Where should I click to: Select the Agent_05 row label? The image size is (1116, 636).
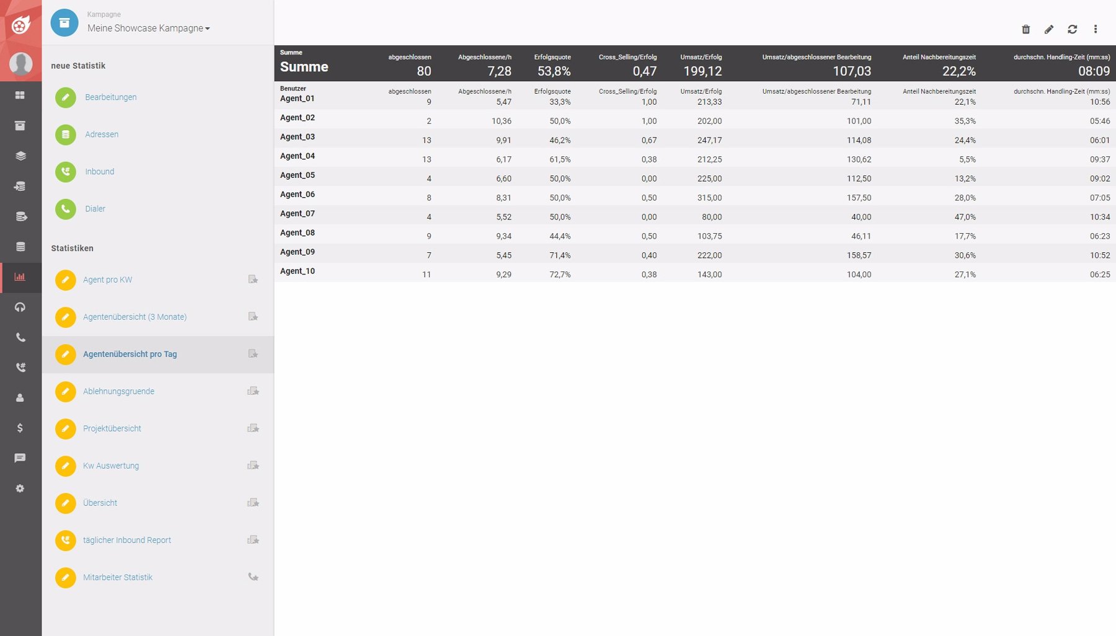point(298,175)
